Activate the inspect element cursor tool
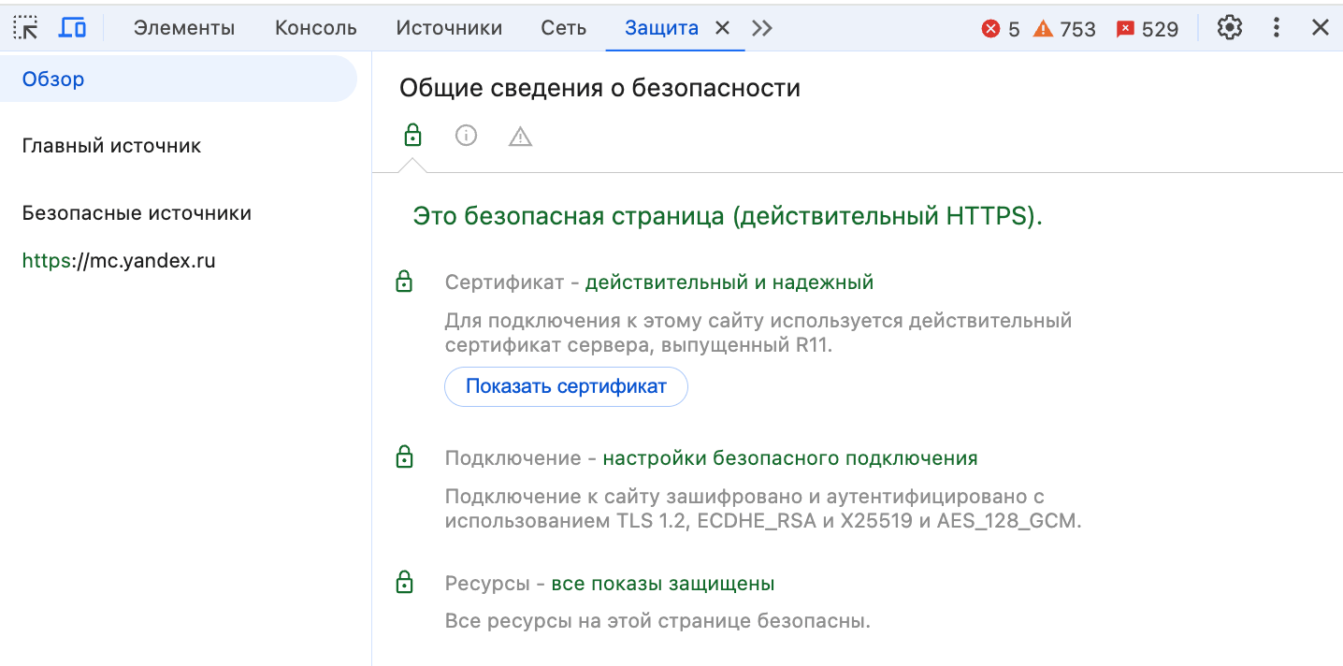Viewport: 1343px width, 666px height. click(x=25, y=27)
